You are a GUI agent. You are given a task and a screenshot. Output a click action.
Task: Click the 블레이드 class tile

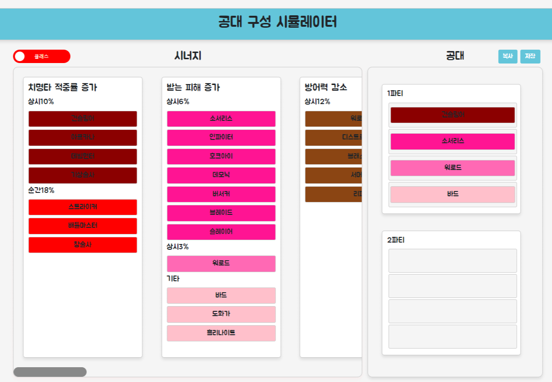[221, 213]
